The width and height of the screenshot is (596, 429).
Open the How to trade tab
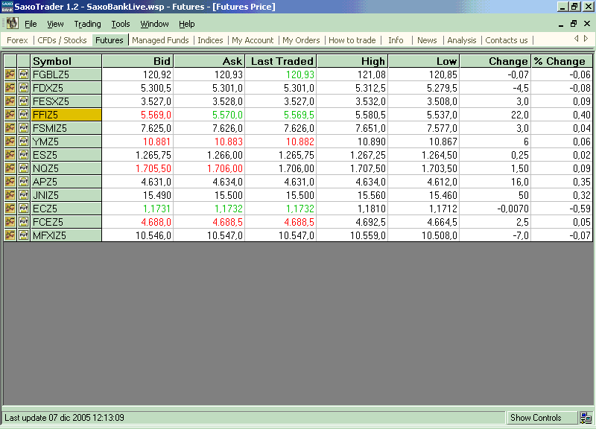coord(352,40)
